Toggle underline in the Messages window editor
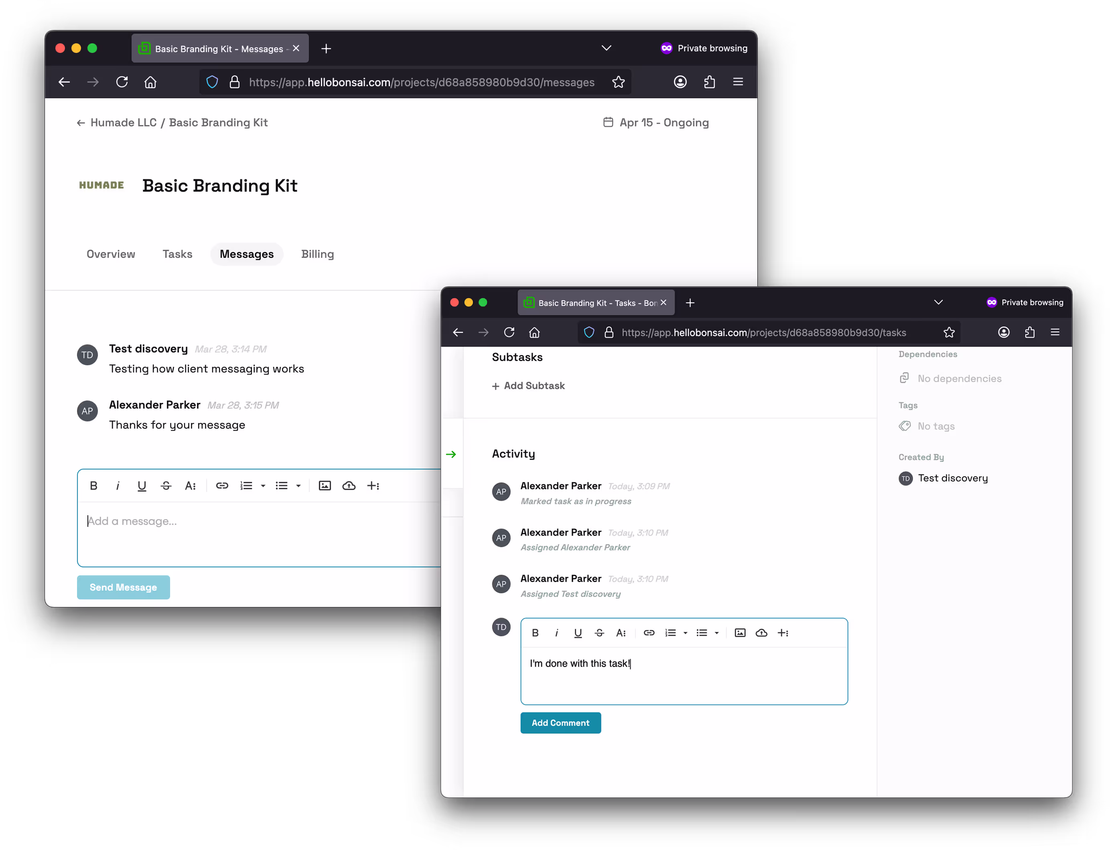This screenshot has width=1112, height=850. point(142,486)
